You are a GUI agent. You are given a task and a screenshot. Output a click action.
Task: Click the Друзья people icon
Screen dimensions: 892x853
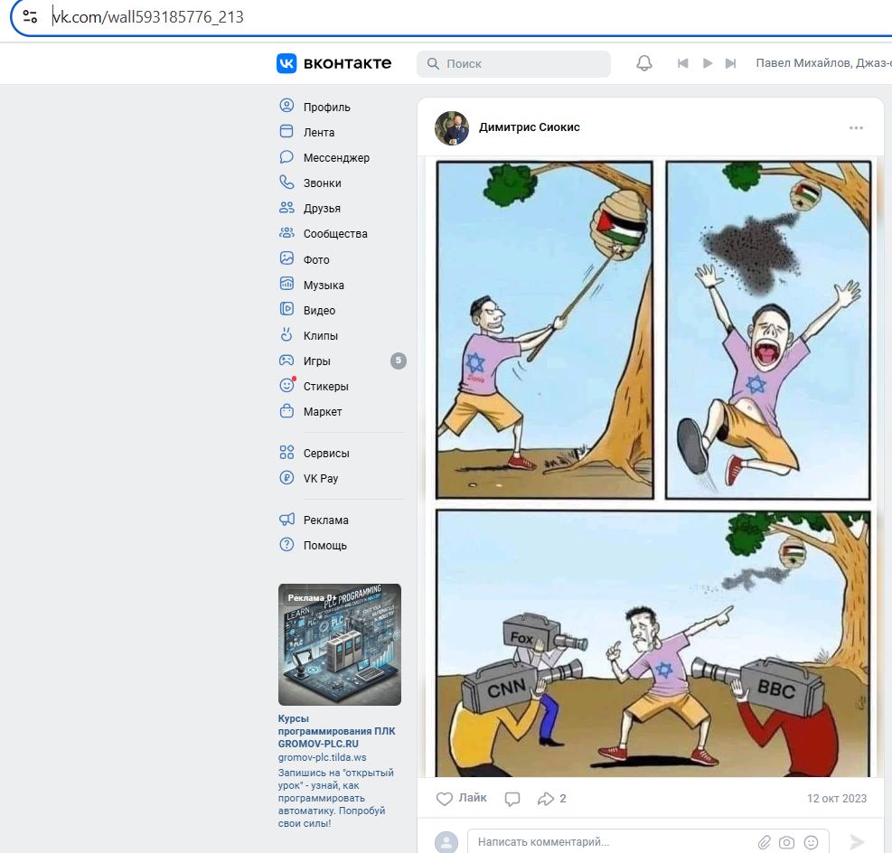pyautogui.click(x=286, y=208)
